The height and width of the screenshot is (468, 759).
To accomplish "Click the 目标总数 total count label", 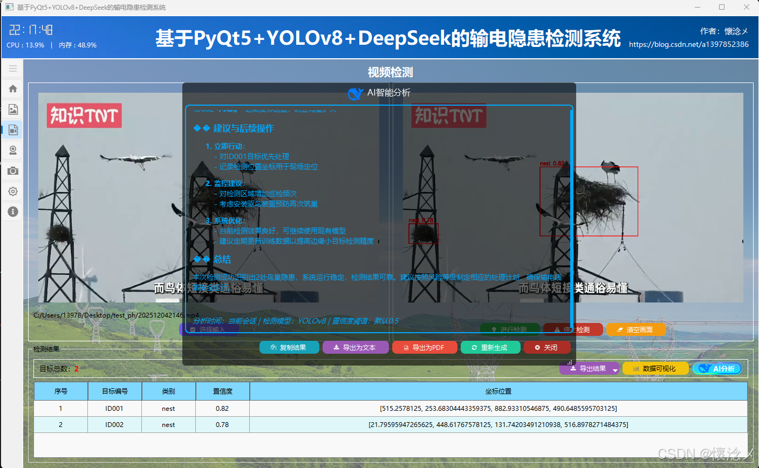I will click(x=59, y=369).
